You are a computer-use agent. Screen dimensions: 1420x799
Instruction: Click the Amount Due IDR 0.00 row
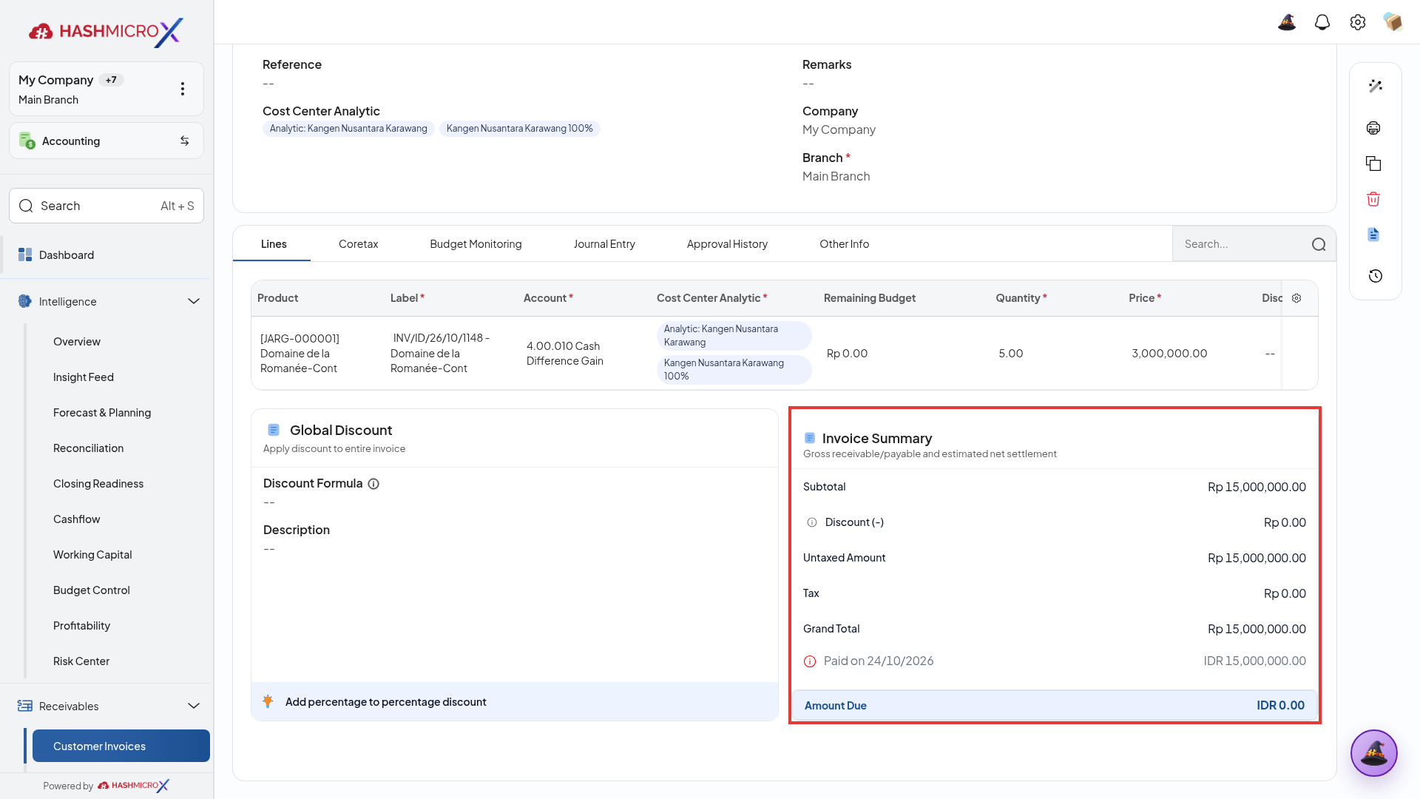tap(1055, 706)
